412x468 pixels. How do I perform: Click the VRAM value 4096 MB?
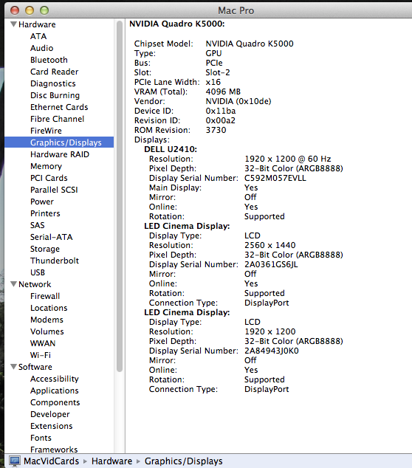click(x=223, y=92)
